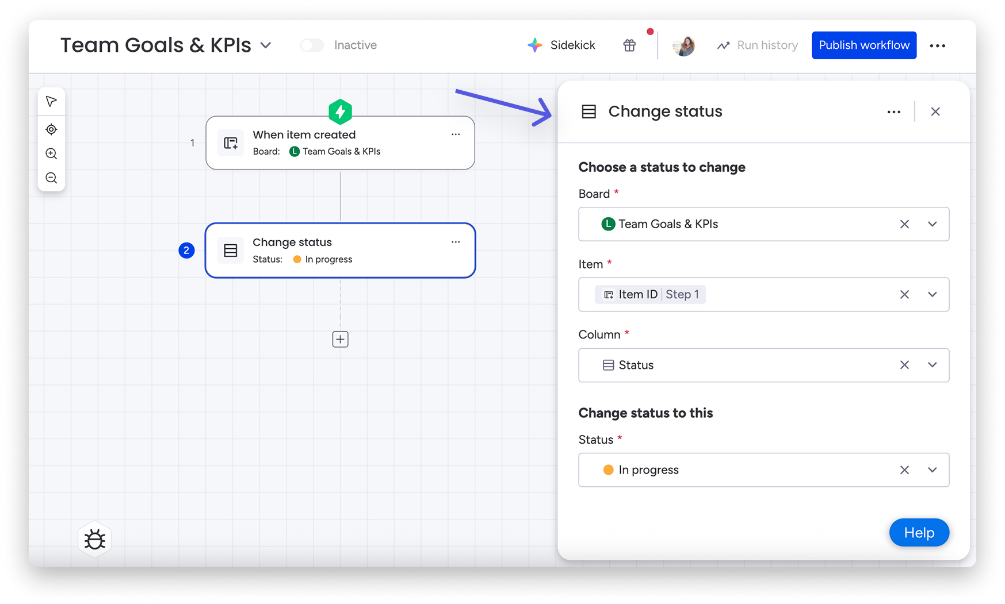Expand the Status value dropdown chevron
1005x604 pixels.
[x=933, y=470]
